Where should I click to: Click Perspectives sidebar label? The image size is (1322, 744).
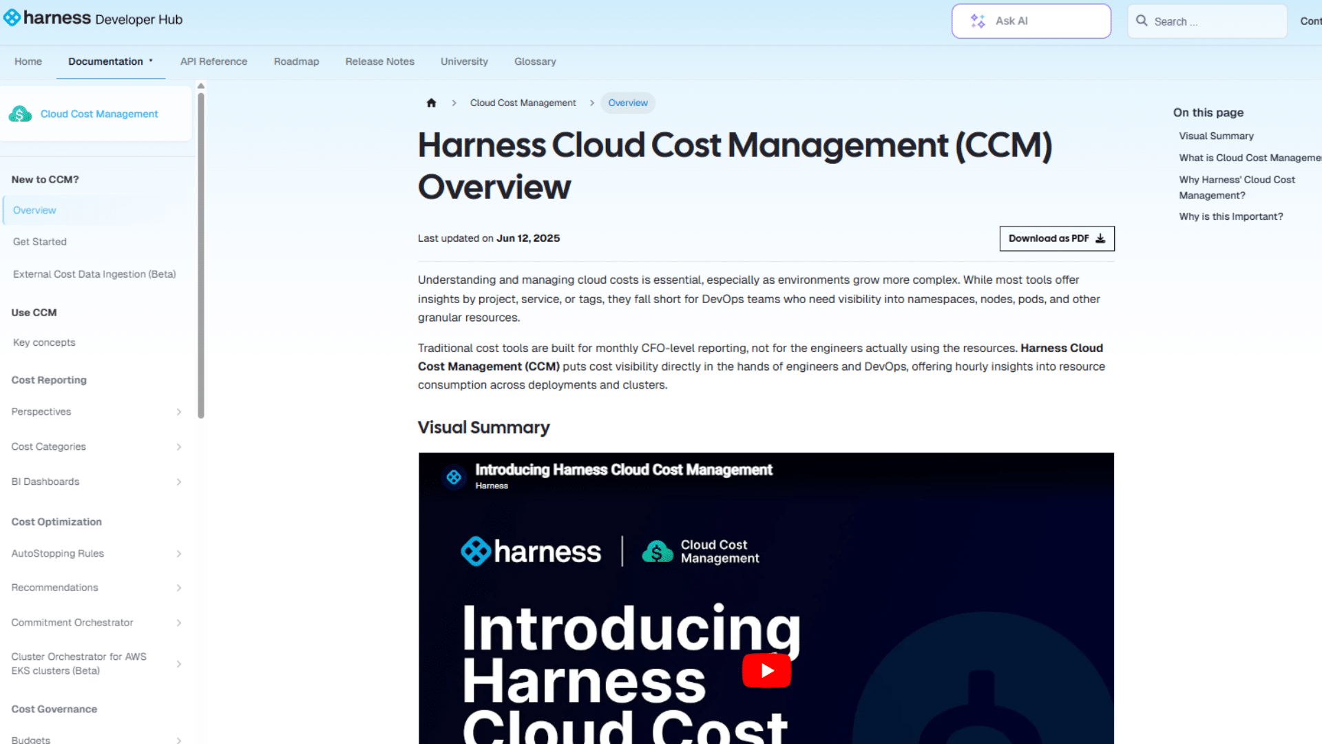point(41,412)
